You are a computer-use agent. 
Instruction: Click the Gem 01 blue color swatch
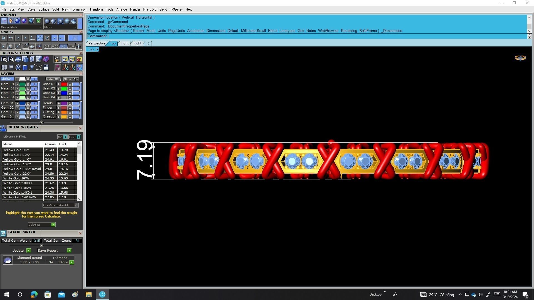[x=22, y=103]
